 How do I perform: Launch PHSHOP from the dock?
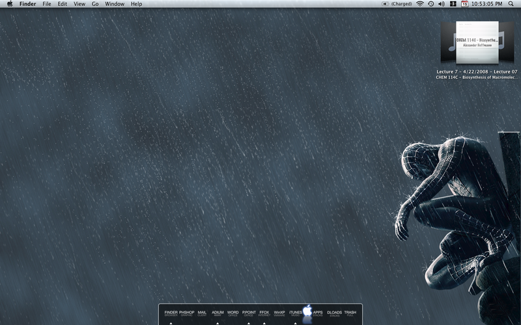(187, 314)
